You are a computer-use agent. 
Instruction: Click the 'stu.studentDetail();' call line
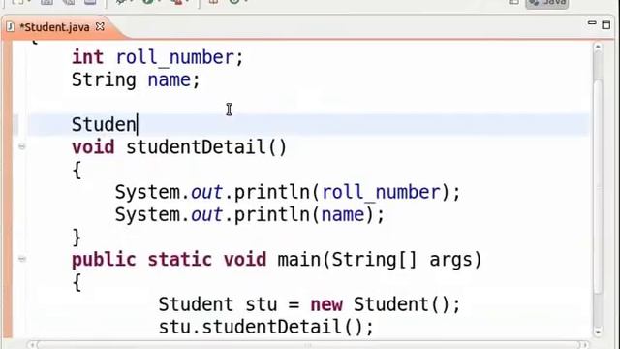tap(266, 328)
